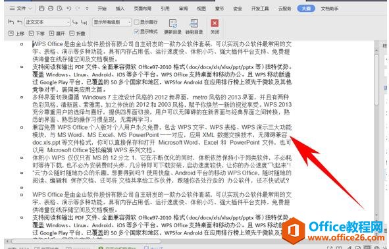Collapse outline with 折叠 button
This screenshot has height=249, width=389.
tap(77, 34)
